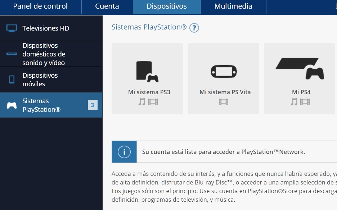Viewport: 337px width, 210px height.
Task: Click the home audio video device icon
Action: point(12,54)
